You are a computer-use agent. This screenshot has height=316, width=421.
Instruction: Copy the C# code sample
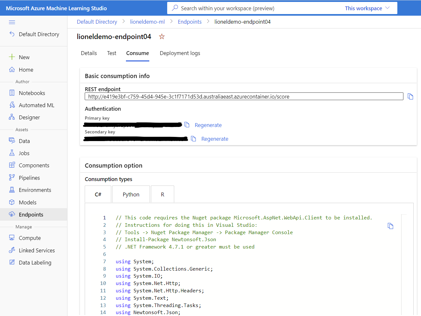click(x=390, y=226)
